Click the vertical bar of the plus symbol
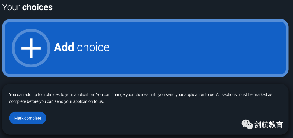Viewport: 293px width, 138px height. click(31, 48)
